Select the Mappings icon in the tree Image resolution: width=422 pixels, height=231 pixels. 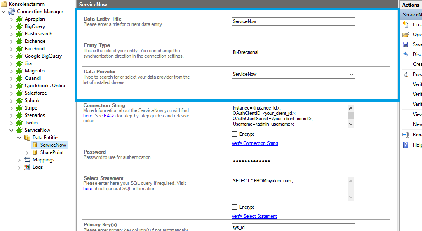27,160
